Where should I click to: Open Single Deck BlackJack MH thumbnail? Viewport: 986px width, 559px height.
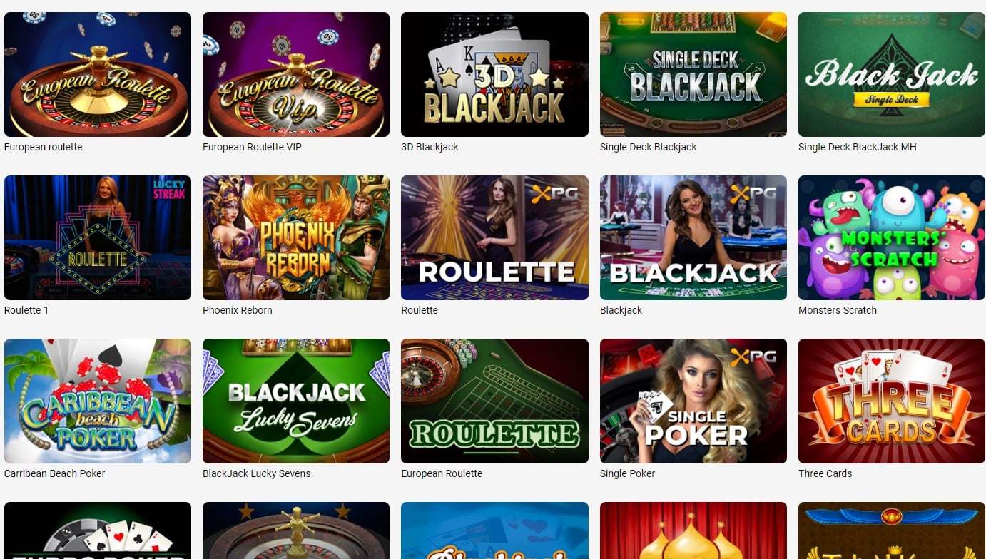click(x=892, y=74)
